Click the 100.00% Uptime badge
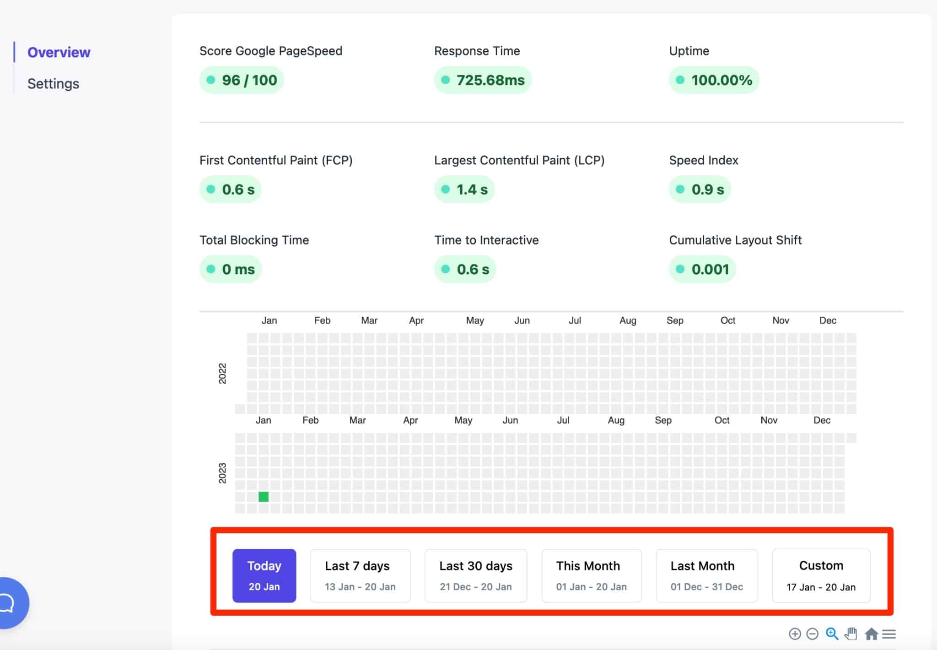 pyautogui.click(x=714, y=80)
